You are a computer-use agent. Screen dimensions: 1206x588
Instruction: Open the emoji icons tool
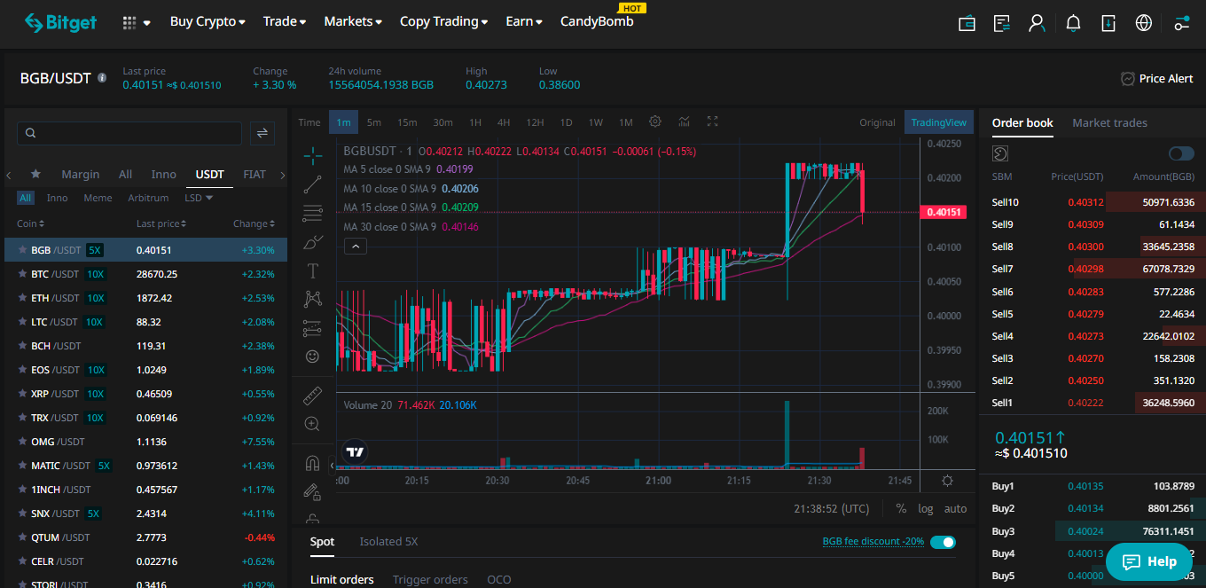(312, 356)
